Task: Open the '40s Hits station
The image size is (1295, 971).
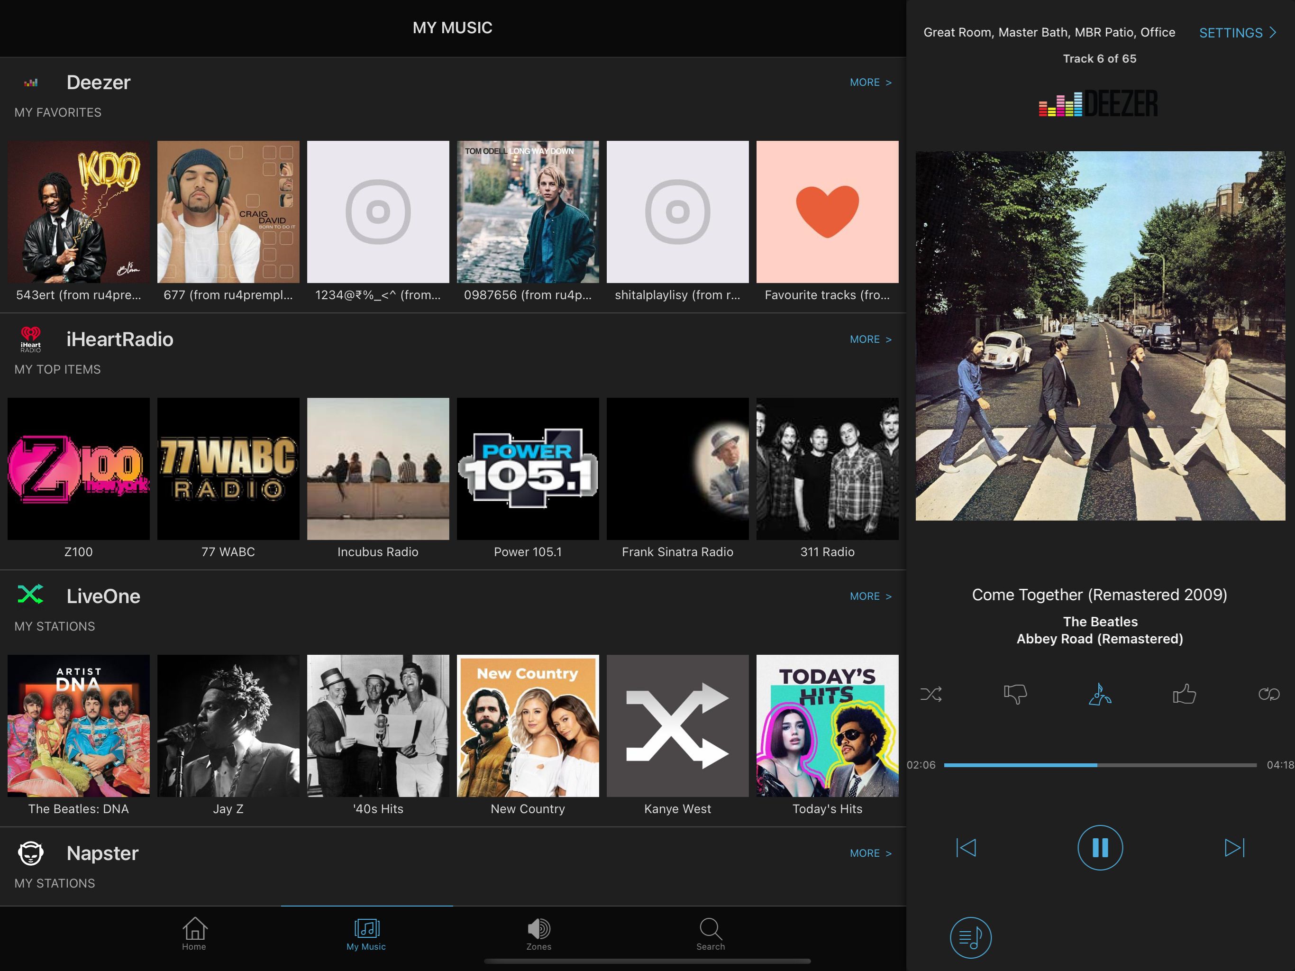Action: click(x=378, y=726)
